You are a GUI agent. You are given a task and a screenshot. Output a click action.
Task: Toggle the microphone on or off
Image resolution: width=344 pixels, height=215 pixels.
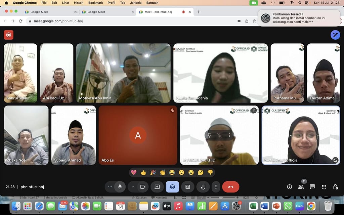(x=120, y=187)
